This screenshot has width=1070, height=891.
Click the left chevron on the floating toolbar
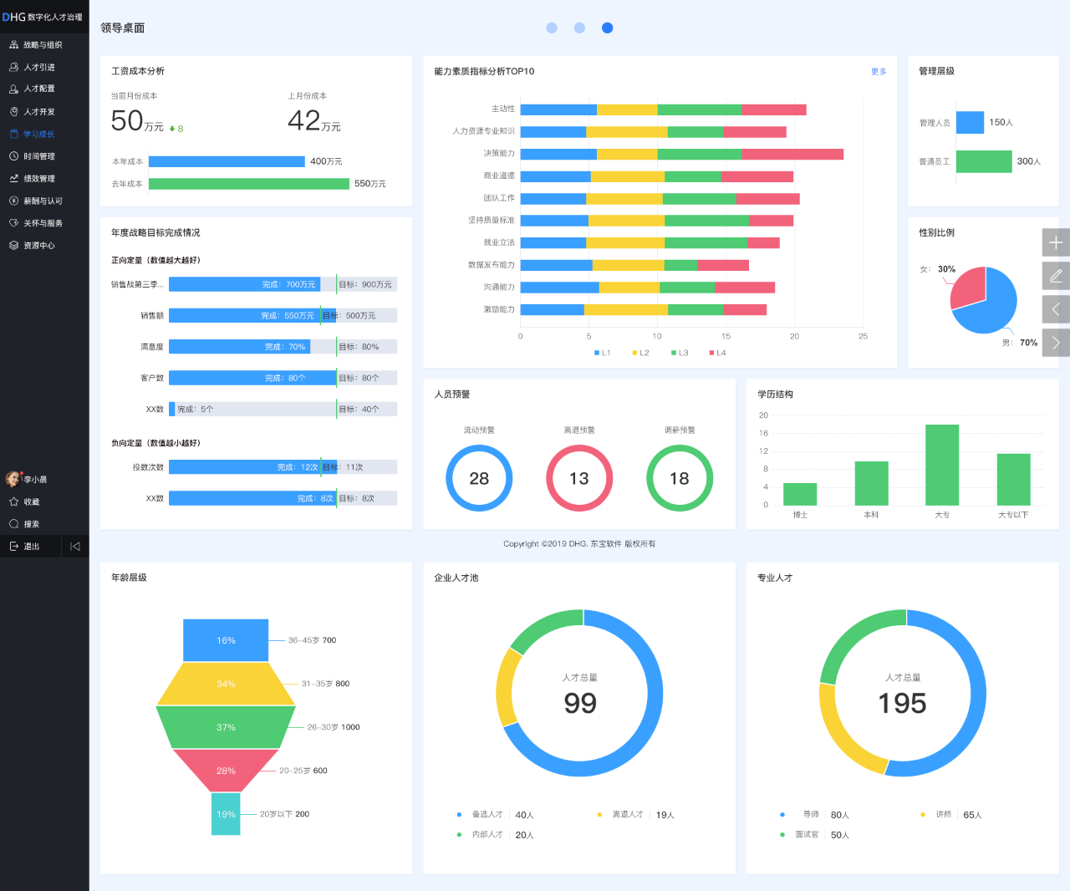click(x=1055, y=309)
